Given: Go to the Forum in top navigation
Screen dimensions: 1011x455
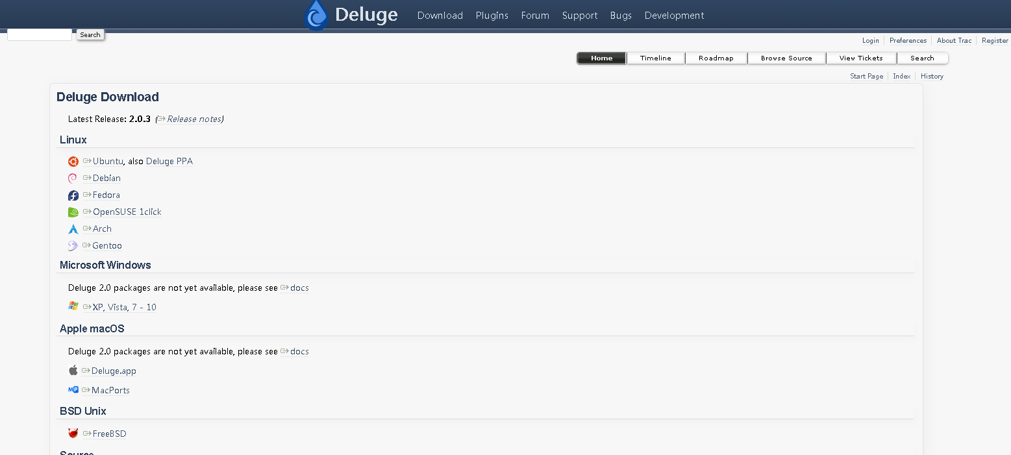Looking at the screenshot, I should [x=535, y=16].
